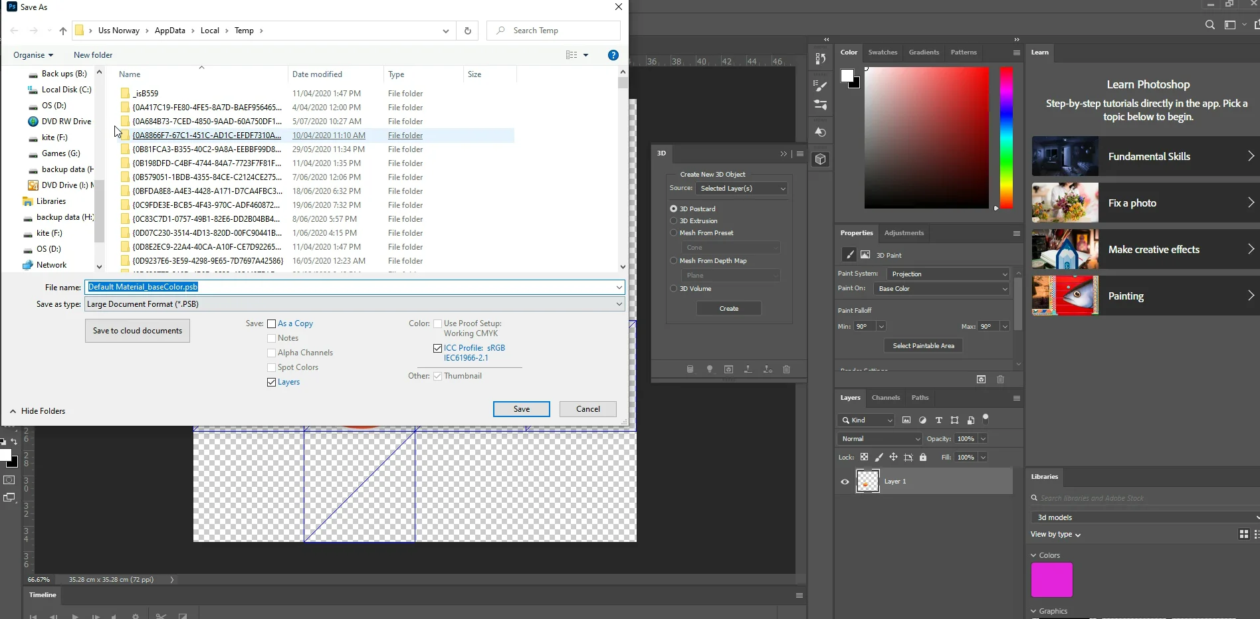Click the Save to cloud documents button

(x=137, y=330)
